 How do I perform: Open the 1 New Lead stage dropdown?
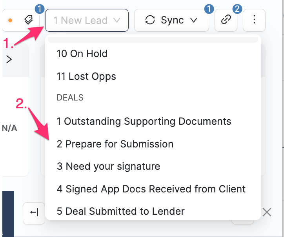(87, 20)
